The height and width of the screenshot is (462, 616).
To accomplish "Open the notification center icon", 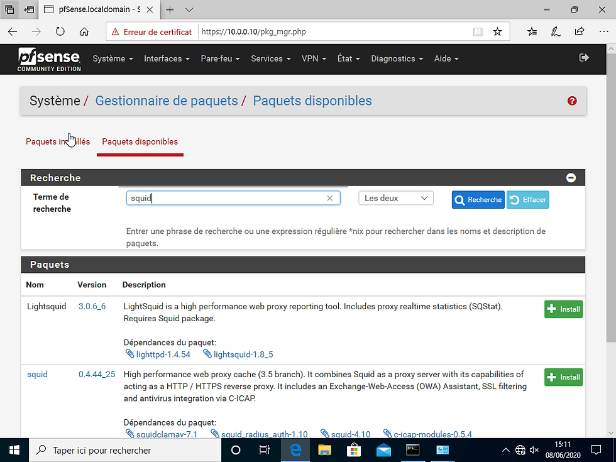I will (596, 450).
